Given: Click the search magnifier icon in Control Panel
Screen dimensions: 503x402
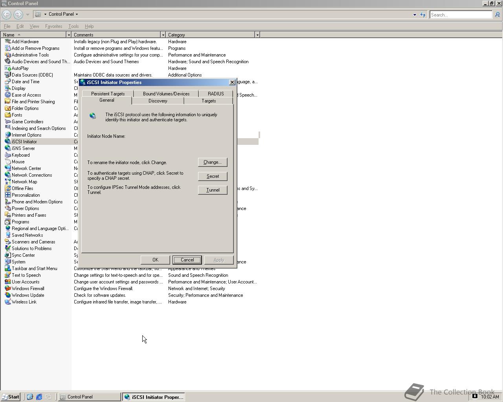Looking at the screenshot, I should (497, 15).
